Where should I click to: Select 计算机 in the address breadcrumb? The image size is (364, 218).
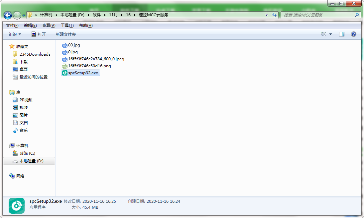tap(46, 15)
